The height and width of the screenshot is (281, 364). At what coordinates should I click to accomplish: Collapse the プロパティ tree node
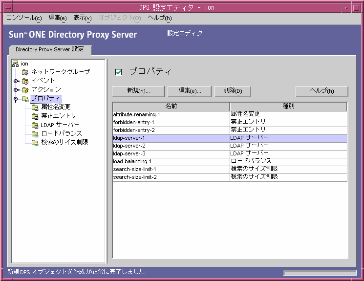[x=16, y=99]
